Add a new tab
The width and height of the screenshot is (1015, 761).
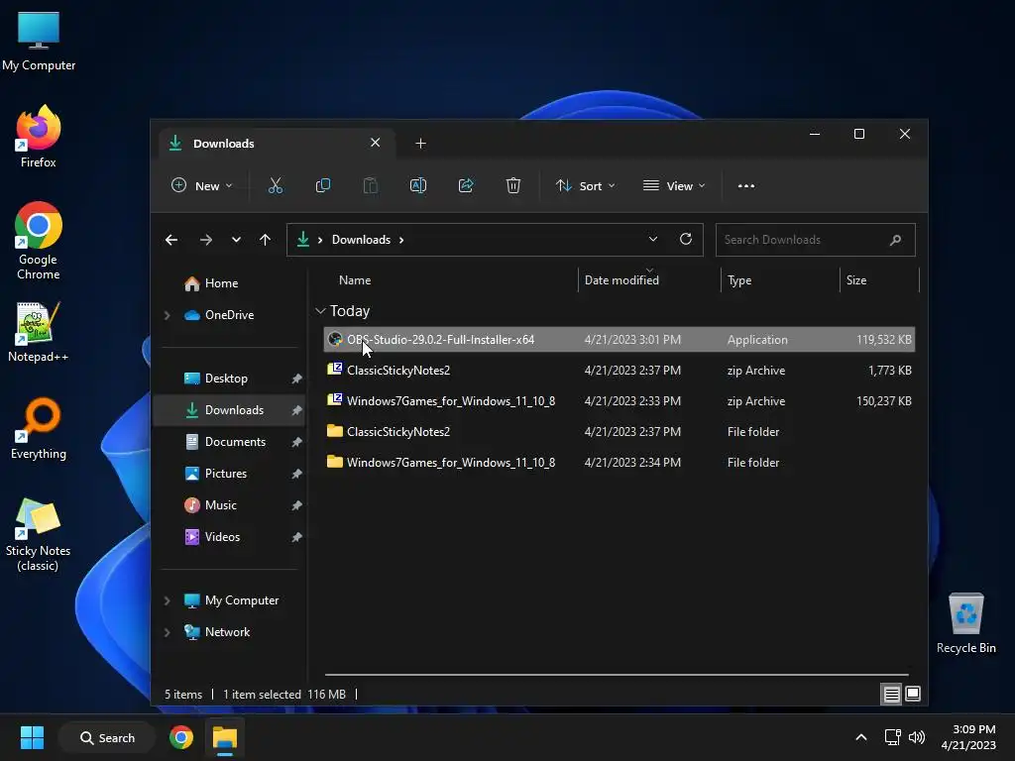coord(420,143)
